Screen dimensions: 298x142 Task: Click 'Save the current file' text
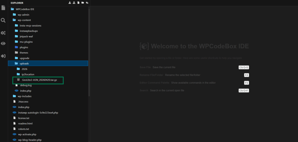[164, 67]
